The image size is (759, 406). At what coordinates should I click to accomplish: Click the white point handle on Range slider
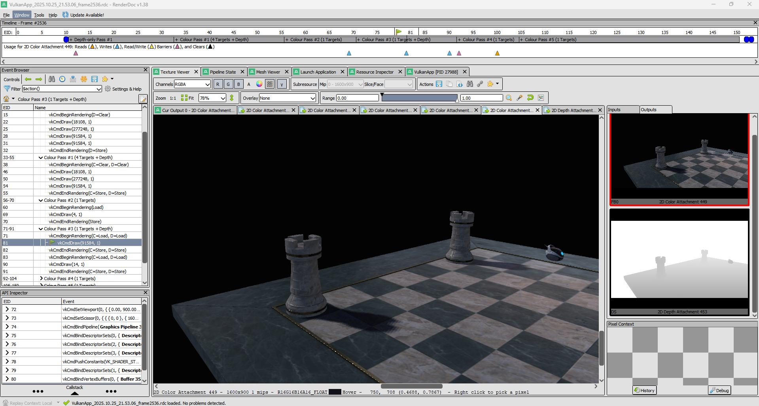tap(457, 101)
